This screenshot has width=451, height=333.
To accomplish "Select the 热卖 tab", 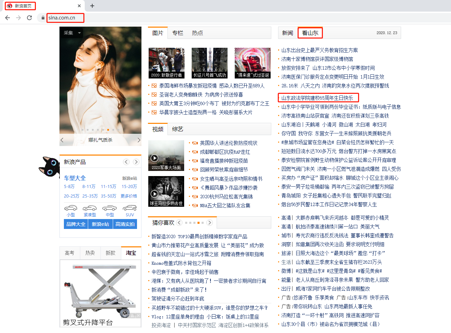I will click(x=90, y=253).
